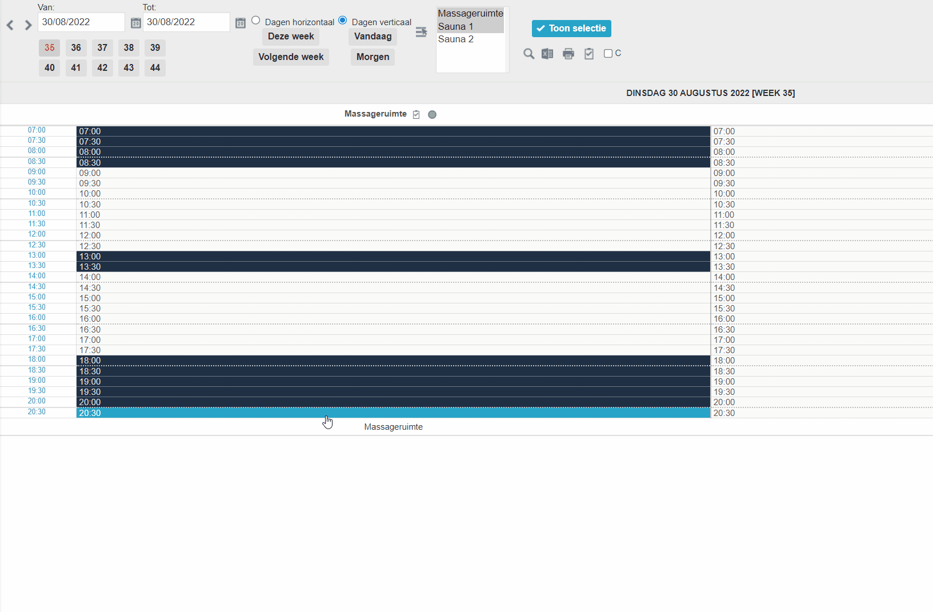
Task: Click the blocked 07:00 time slot
Action: point(393,131)
